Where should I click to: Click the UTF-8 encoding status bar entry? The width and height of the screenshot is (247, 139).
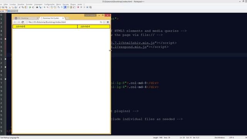pyautogui.click(x=232, y=137)
